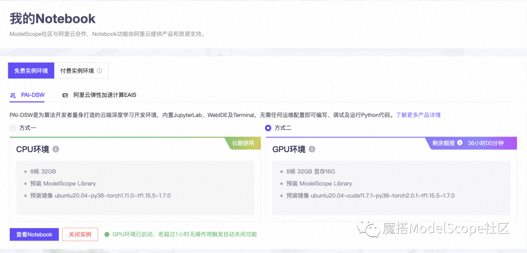
Task: Select the PAI-DSW tab
Action: point(27,95)
